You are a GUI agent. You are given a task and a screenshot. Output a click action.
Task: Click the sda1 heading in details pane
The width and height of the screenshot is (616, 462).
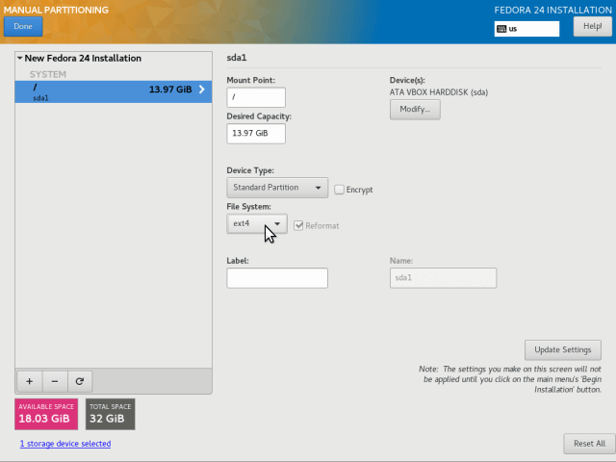pyautogui.click(x=237, y=58)
